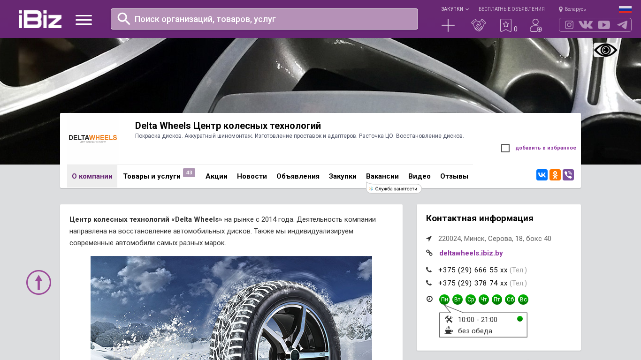The image size is (641, 360).
Task: Share company page on VK
Action: pos(542,175)
